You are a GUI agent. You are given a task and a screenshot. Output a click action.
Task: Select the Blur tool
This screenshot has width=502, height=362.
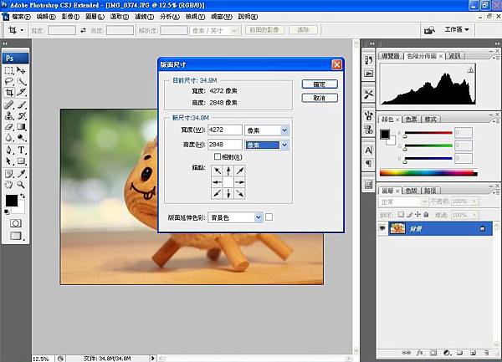[9, 138]
